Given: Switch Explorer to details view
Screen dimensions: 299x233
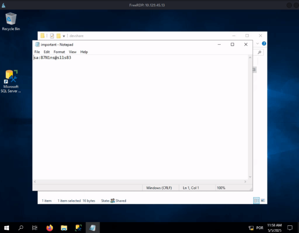Looking at the screenshot, I should pos(256,201).
